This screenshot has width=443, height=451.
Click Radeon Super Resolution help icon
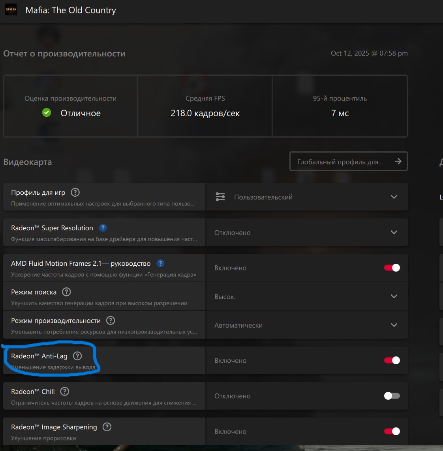pyautogui.click(x=103, y=228)
